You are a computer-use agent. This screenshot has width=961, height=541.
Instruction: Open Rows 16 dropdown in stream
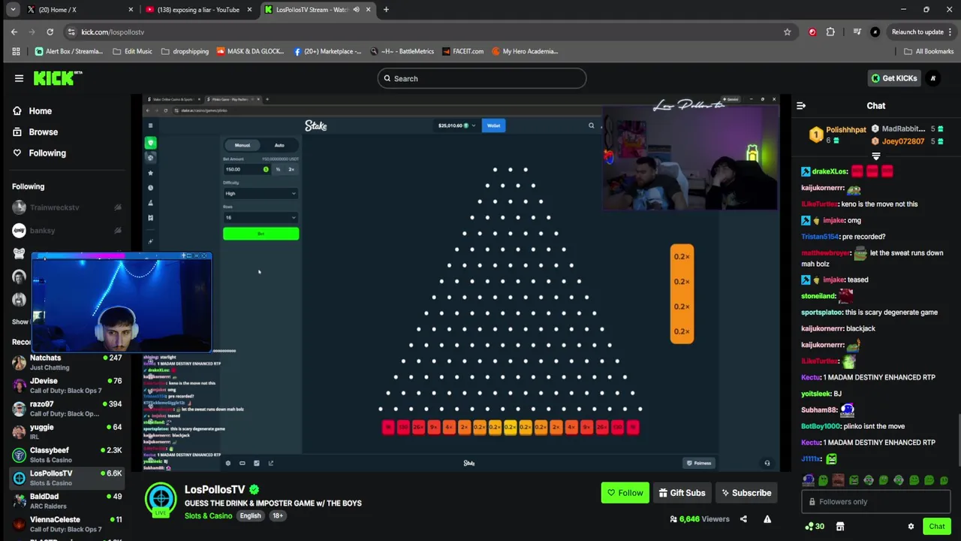[261, 217]
